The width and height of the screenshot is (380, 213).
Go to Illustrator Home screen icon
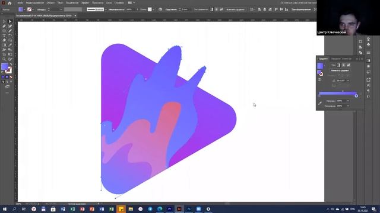tap(9, 3)
